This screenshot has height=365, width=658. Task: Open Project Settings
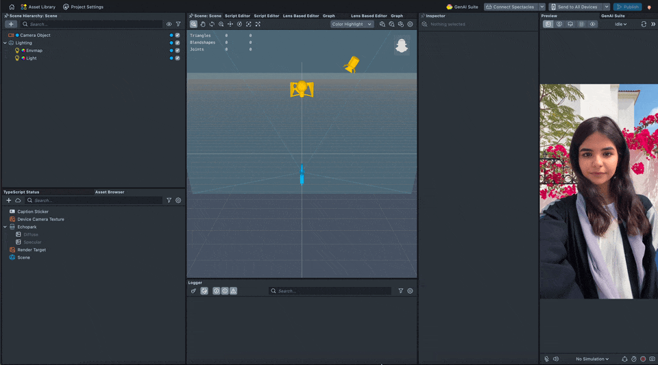[x=83, y=7]
